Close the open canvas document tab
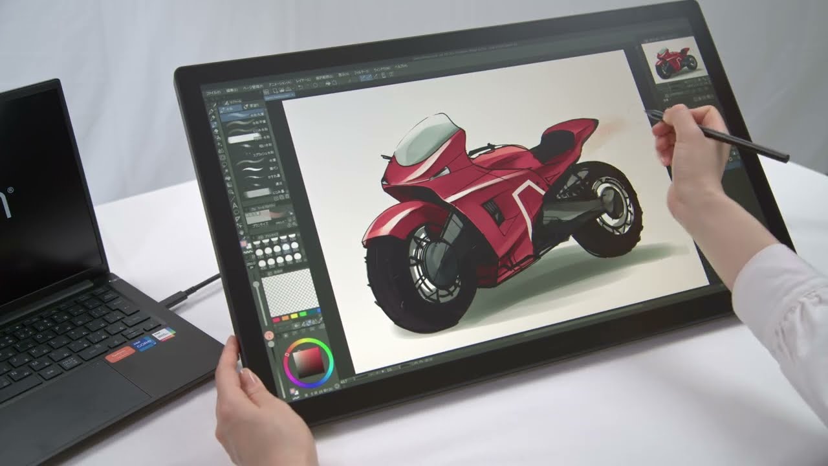The image size is (828, 466). point(293,94)
